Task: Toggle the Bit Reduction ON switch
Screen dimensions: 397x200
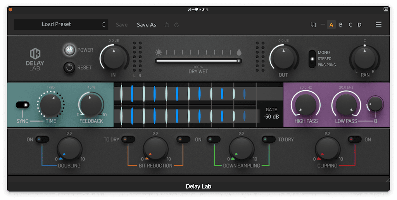Action: (183, 139)
